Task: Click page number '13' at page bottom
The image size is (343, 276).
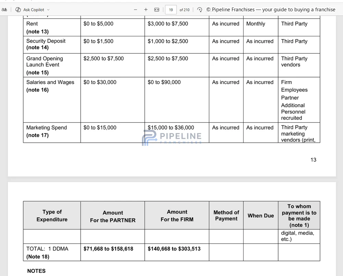Action: click(x=313, y=160)
